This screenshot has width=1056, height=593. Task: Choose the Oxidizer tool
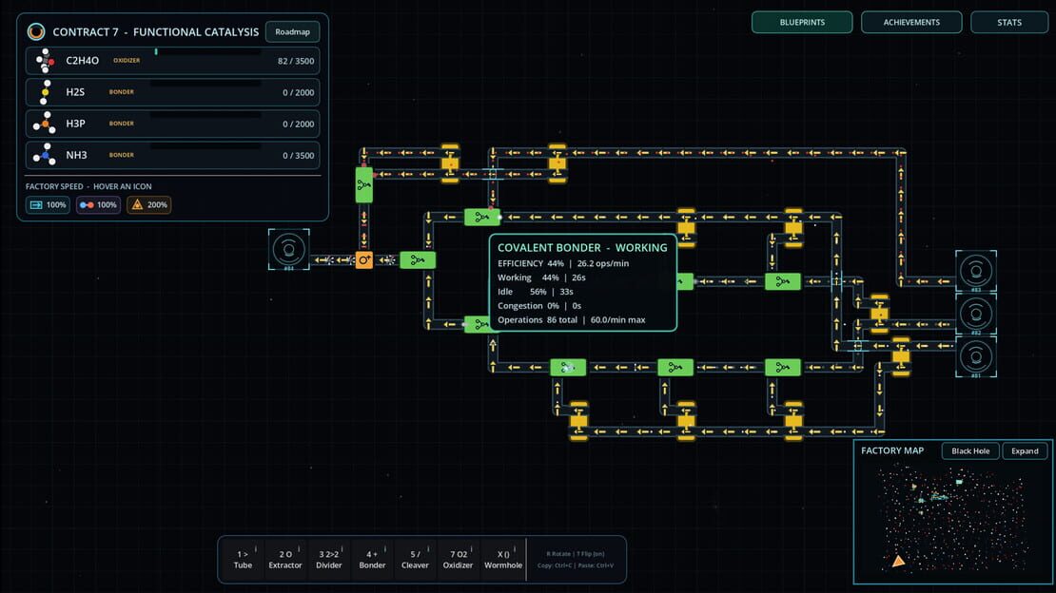[458, 560]
